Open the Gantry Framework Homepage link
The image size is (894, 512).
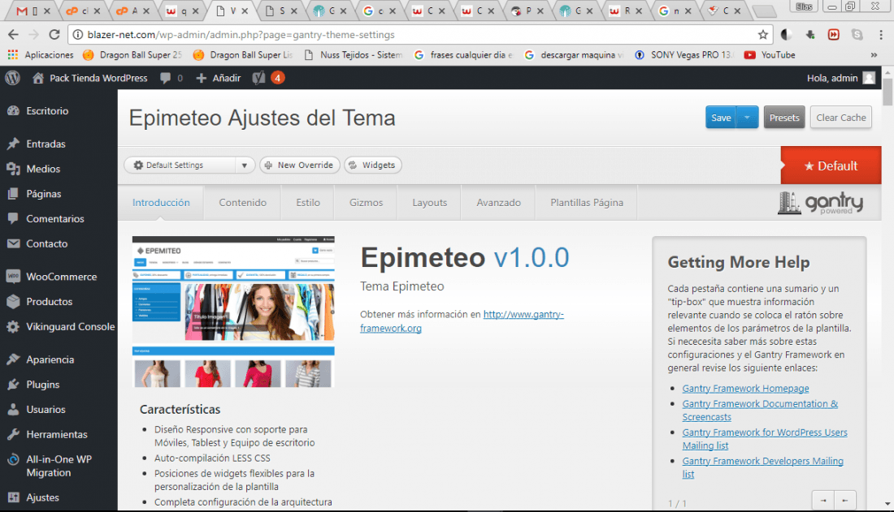(x=746, y=389)
